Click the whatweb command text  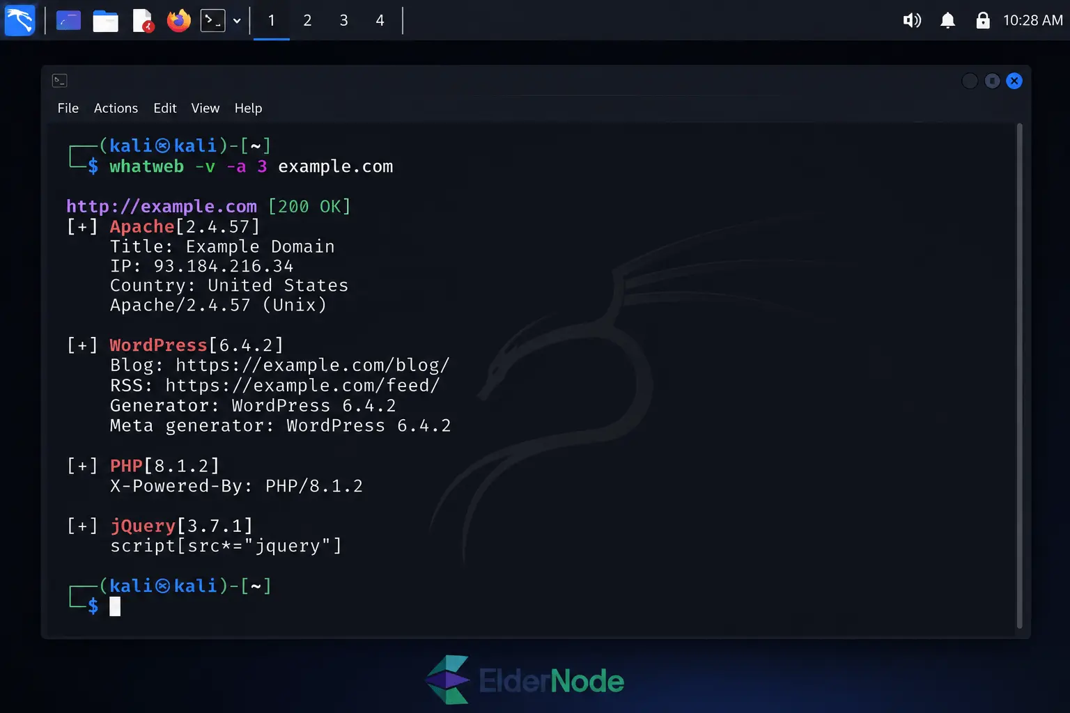146,166
